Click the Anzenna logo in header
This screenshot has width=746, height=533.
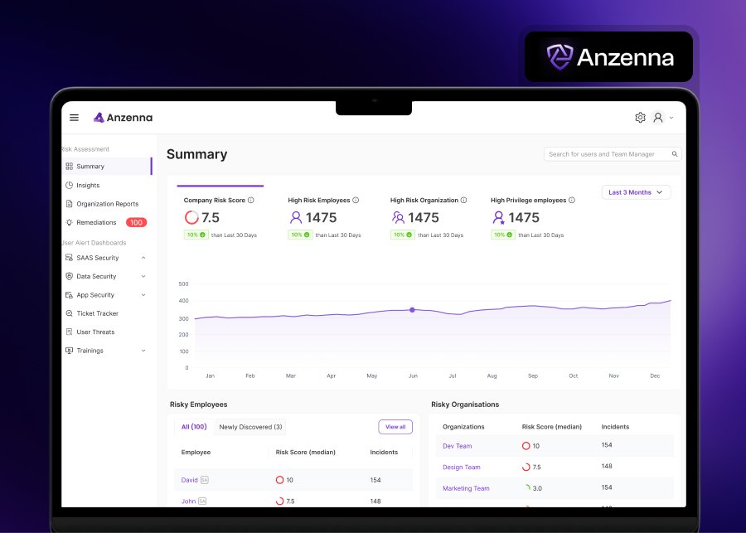tap(123, 118)
